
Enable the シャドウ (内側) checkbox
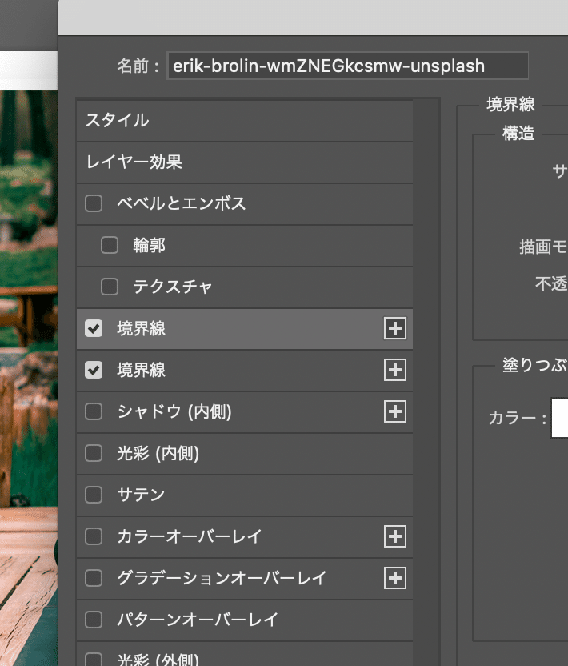tap(94, 411)
